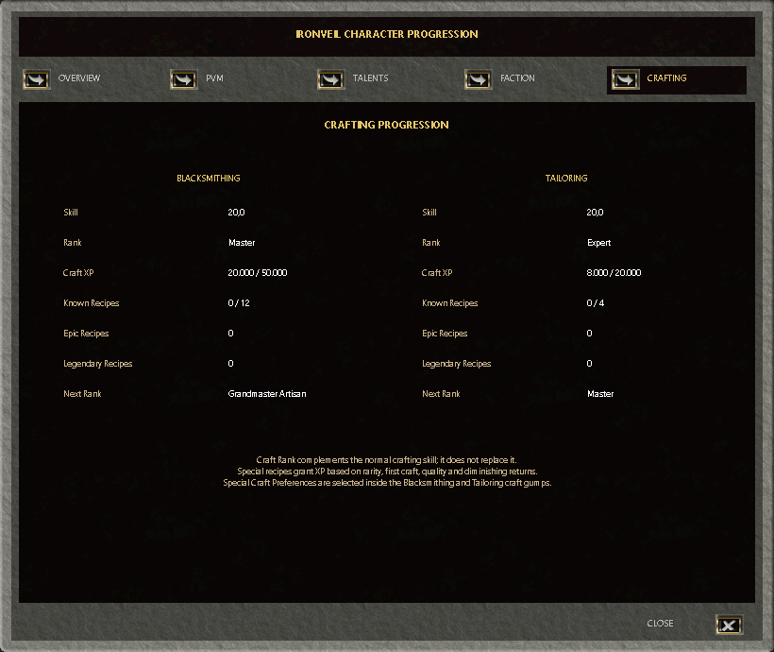Click the Tailoring column heading

pyautogui.click(x=566, y=178)
